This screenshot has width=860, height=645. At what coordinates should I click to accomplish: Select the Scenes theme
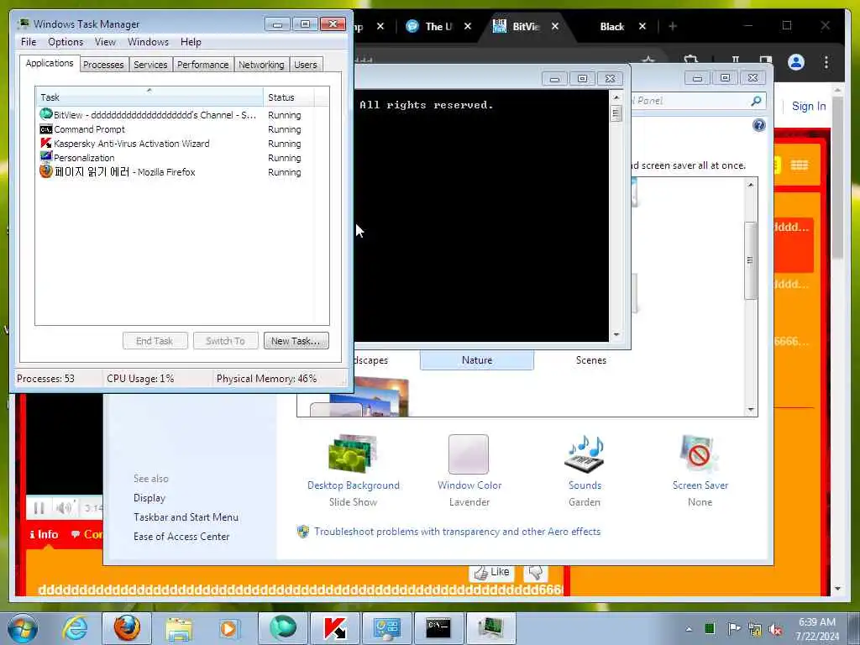coord(590,360)
